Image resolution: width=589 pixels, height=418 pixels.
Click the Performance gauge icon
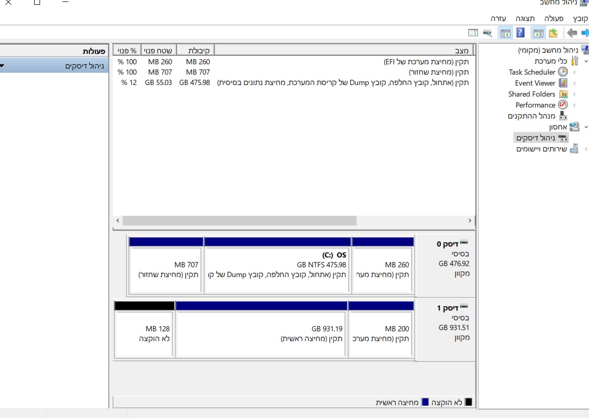tap(563, 105)
